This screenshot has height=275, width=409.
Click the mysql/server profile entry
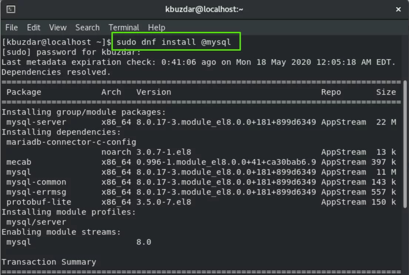36,222
